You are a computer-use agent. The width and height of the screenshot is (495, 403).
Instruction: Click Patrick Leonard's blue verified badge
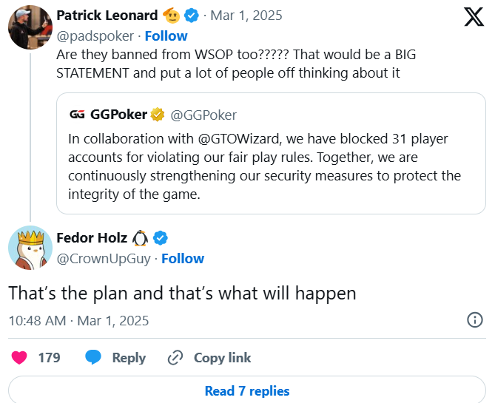click(191, 16)
